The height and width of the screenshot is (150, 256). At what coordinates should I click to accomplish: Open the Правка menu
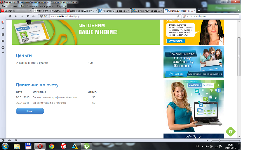tap(14, 6)
